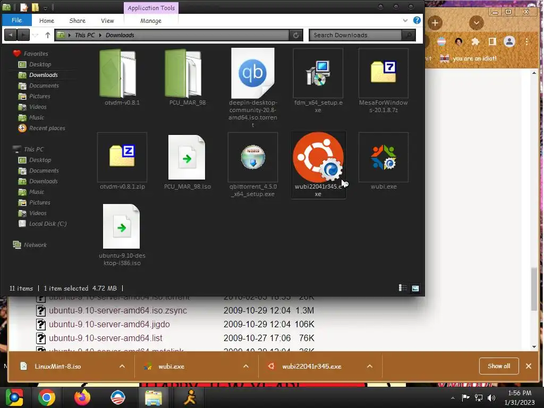The height and width of the screenshot is (408, 544).
Task: Select Recent places in sidebar
Action: [x=41, y=128]
